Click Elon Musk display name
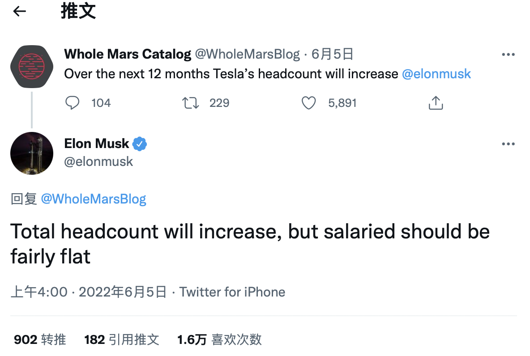This screenshot has height=356, width=530. [x=97, y=144]
